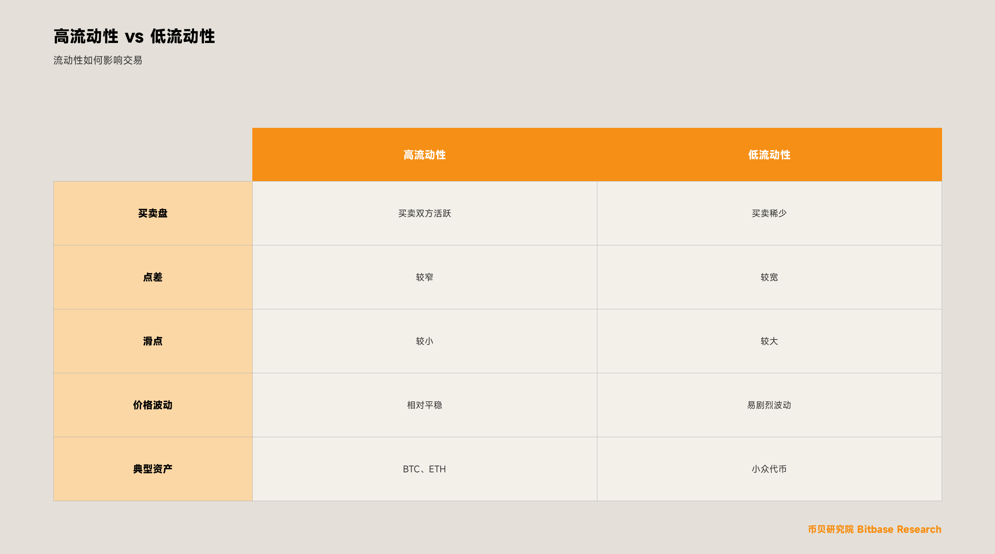Click the orange 低流动性 column header

coord(769,154)
